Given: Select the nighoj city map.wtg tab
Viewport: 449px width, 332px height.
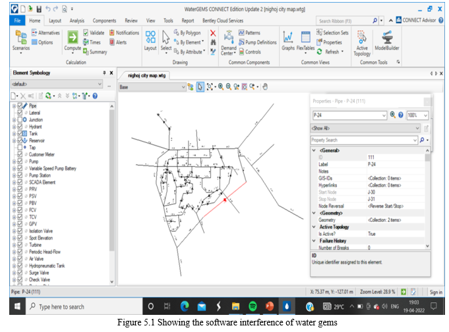Looking at the screenshot, I should (x=146, y=76).
